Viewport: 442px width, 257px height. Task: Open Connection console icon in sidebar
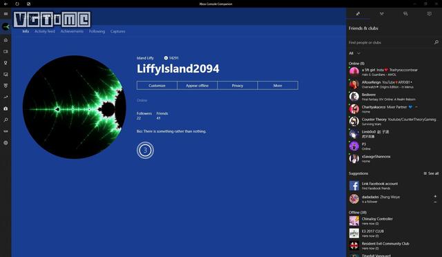[6, 131]
